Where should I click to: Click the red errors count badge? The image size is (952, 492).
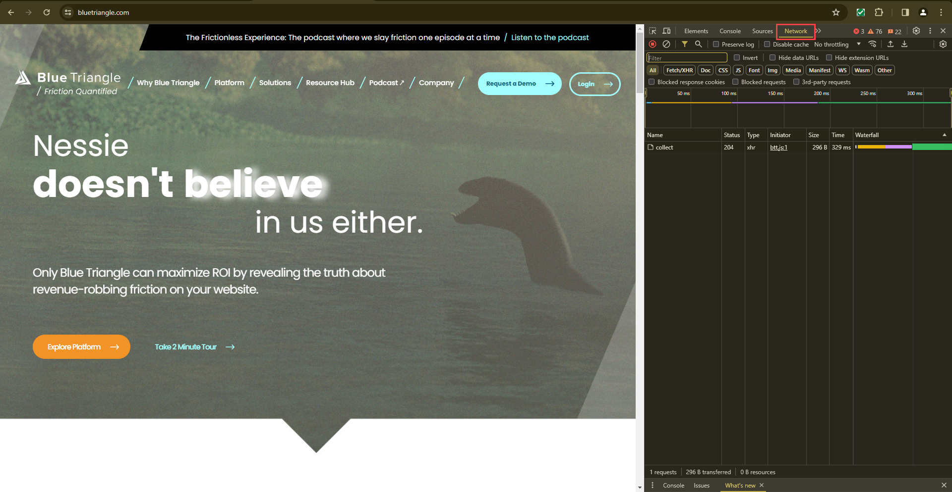point(859,31)
